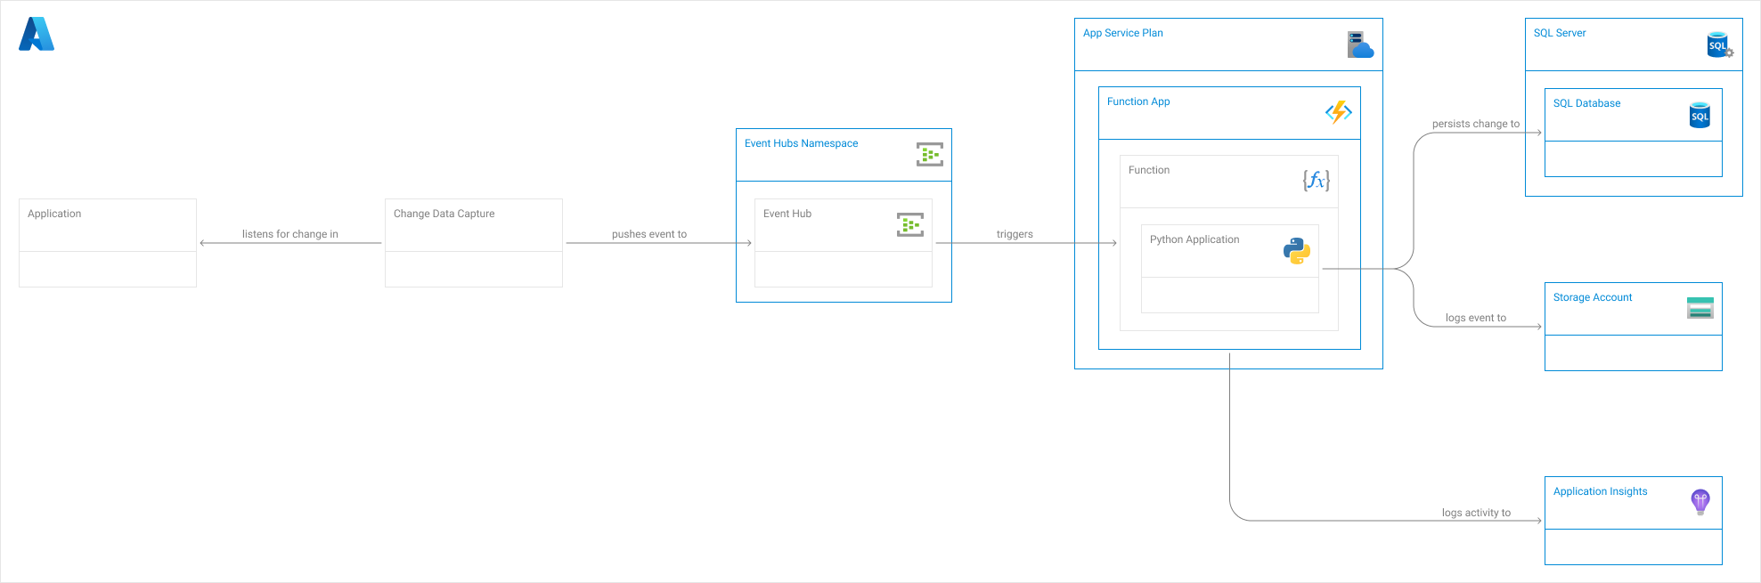Click the 'persists change to' edge label
Image resolution: width=1761 pixels, height=583 pixels.
(x=1476, y=124)
